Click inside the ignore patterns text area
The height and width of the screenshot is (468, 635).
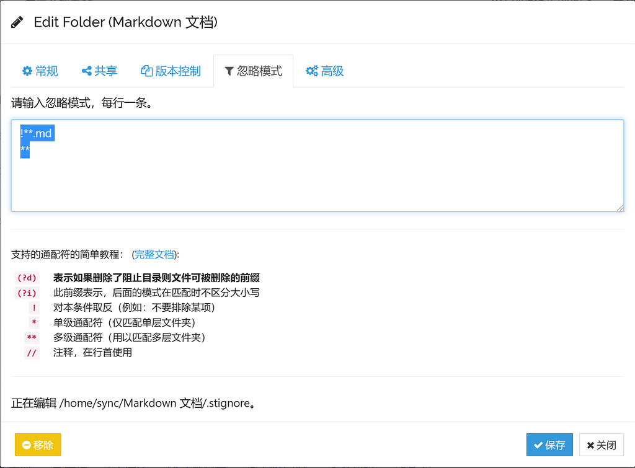(x=317, y=166)
